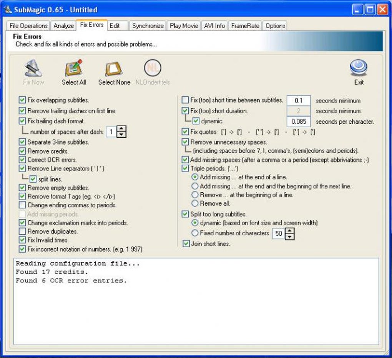Choose Remove ... at beginning of a line

(x=195, y=195)
